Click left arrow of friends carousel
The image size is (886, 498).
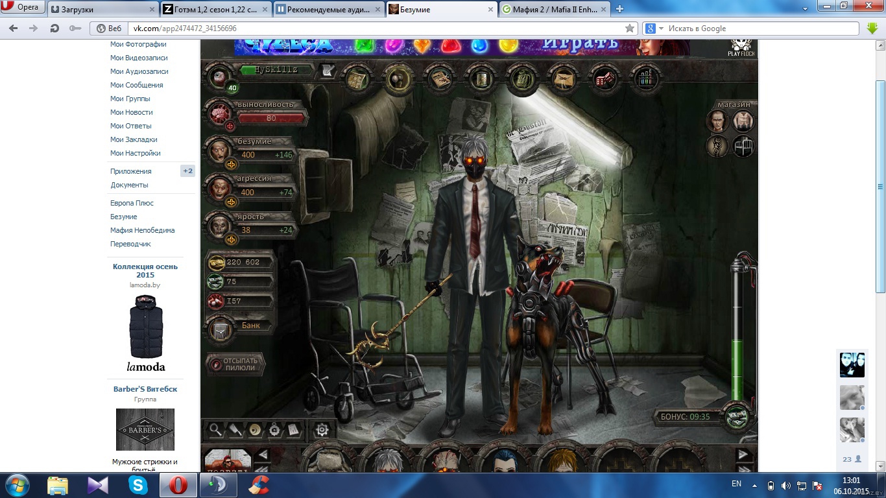tap(263, 454)
